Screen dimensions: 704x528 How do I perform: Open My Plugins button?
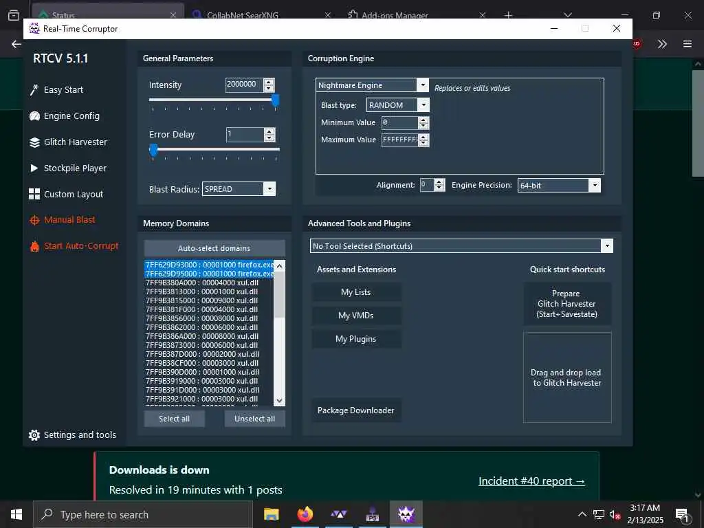coord(356,338)
